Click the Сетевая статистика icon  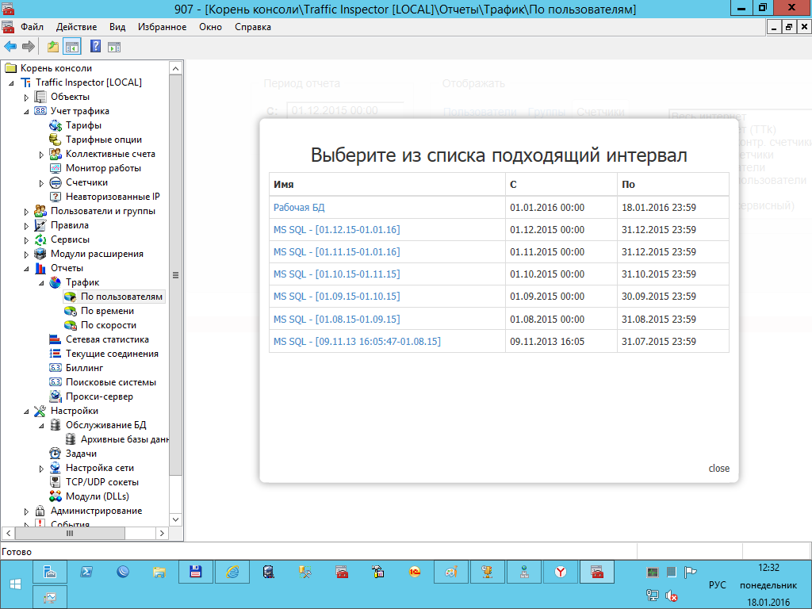(x=56, y=339)
